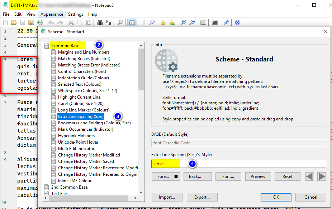332x209 pixels.
Task: Open a file with the folder icon
Action: [x=14, y=22]
